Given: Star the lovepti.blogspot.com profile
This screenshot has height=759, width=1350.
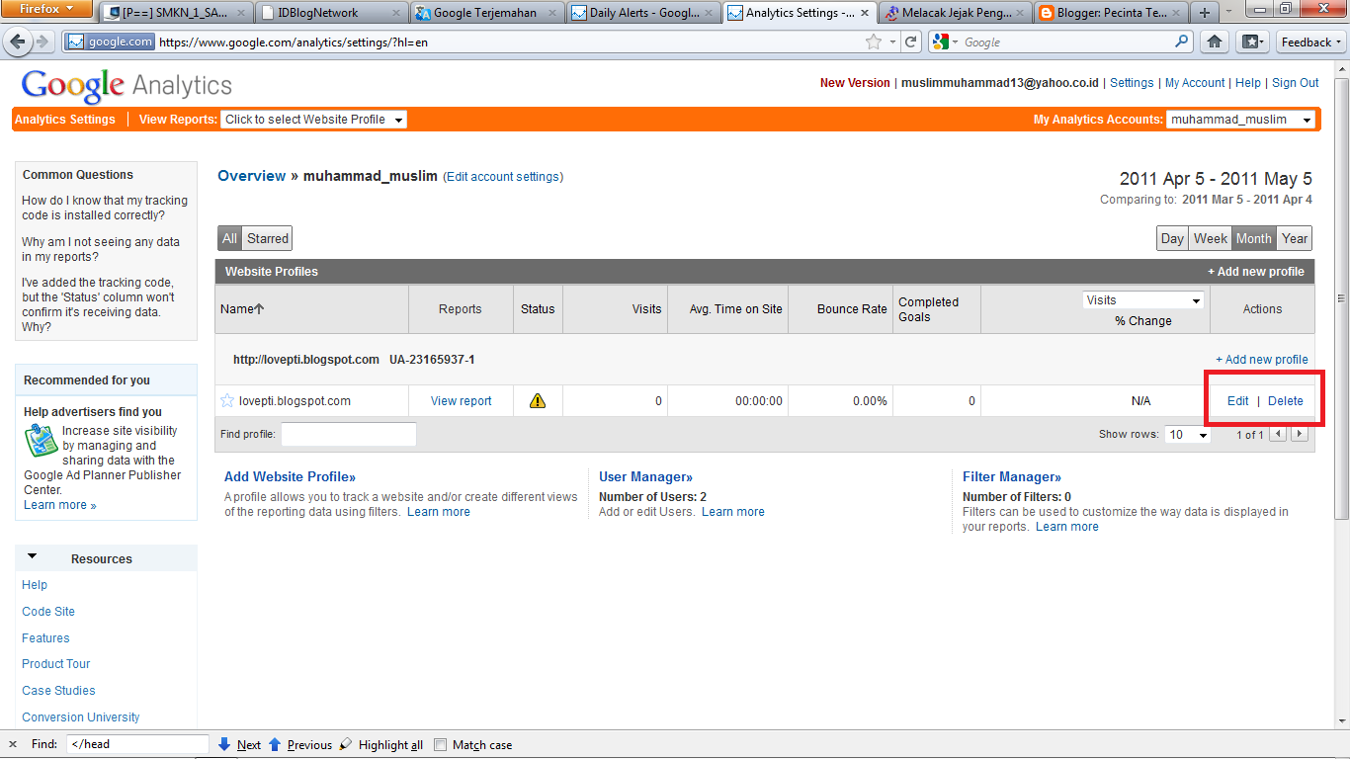Looking at the screenshot, I should pyautogui.click(x=227, y=400).
